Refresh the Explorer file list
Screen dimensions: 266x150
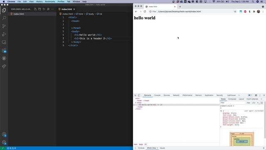pos(44,9)
